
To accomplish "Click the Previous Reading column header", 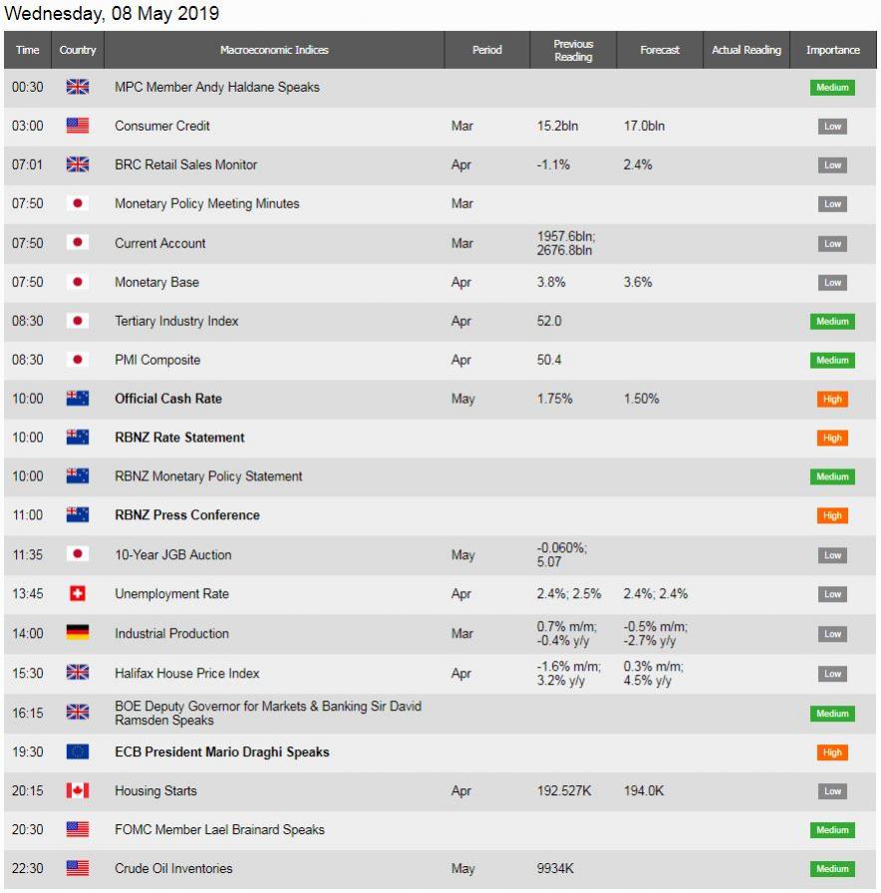I will (x=573, y=50).
